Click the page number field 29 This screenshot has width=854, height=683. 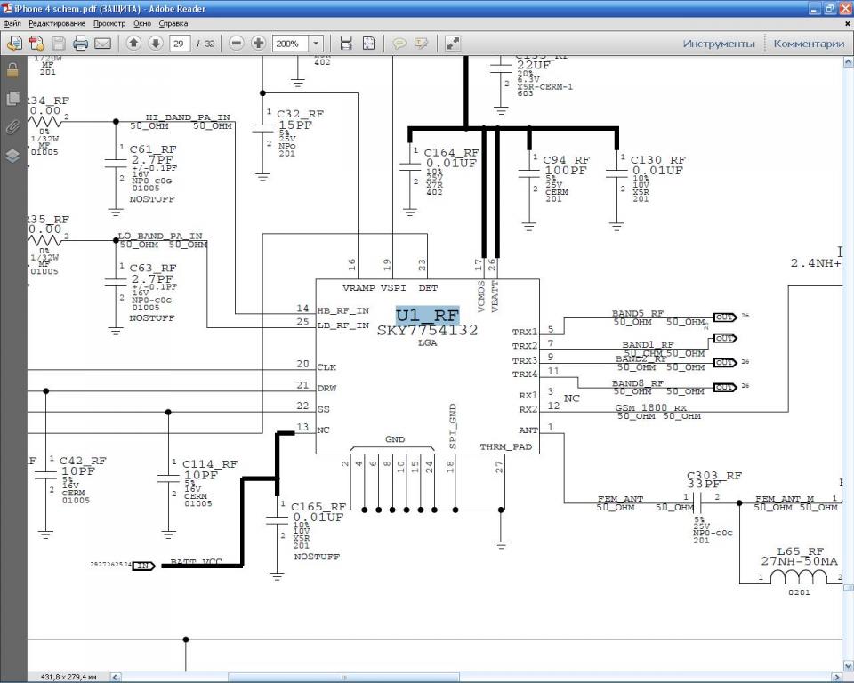click(x=180, y=44)
